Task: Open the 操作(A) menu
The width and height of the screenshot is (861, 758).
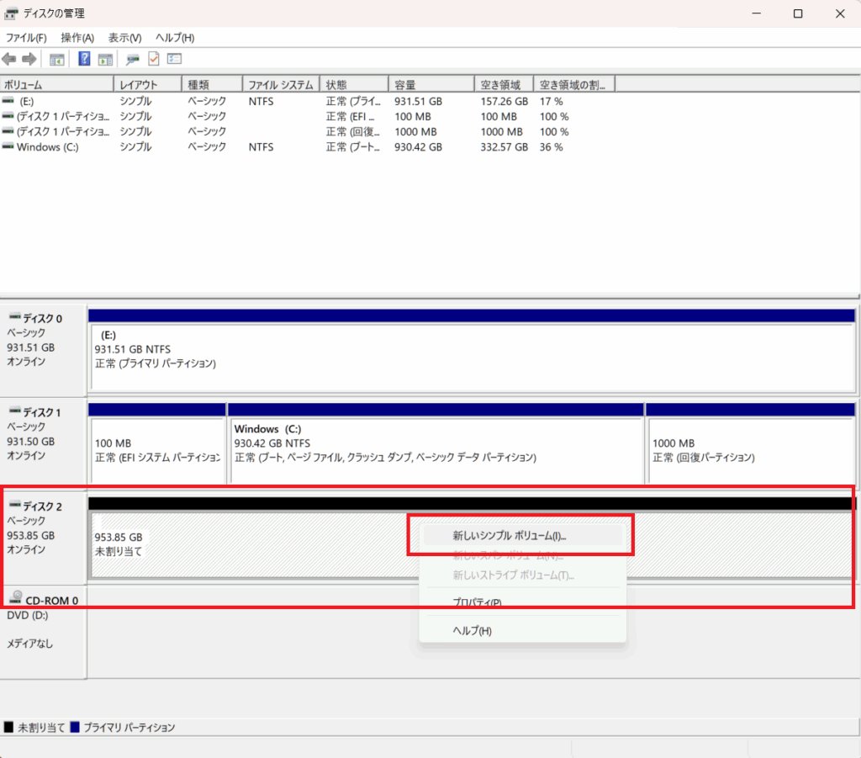Action: [x=77, y=38]
